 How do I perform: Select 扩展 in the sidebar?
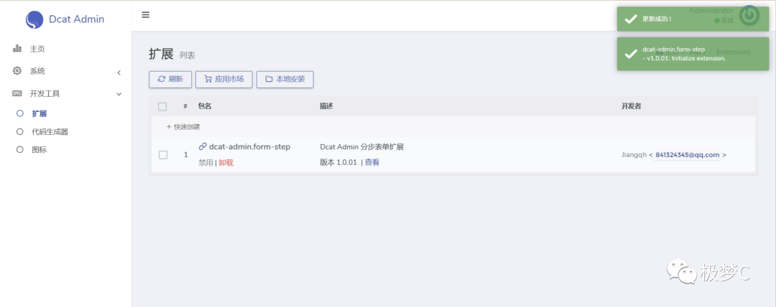point(39,114)
